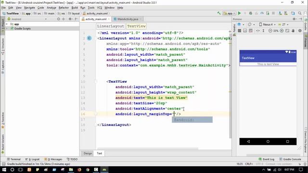308x173 pixels.
Task: Expand the app module tree node
Action: [7, 24]
